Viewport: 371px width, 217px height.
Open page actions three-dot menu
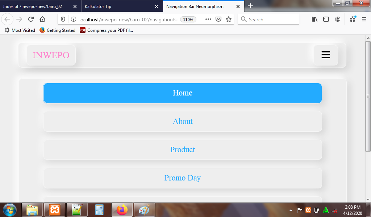pyautogui.click(x=208, y=20)
